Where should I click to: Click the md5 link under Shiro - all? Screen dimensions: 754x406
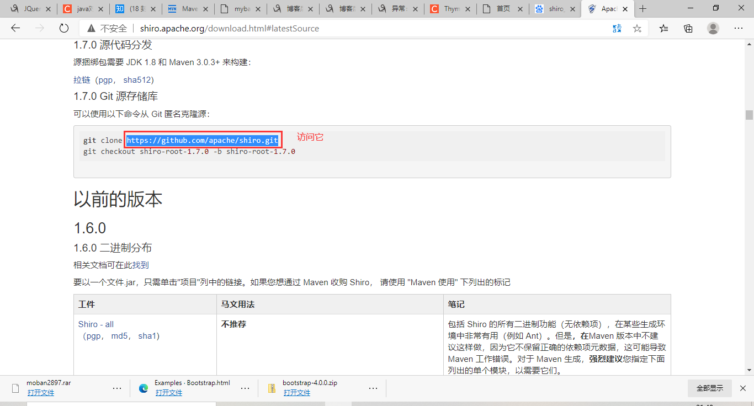120,336
